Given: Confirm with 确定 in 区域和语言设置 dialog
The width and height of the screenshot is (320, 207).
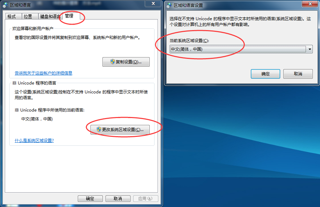Looking at the screenshot, I should click(x=265, y=74).
